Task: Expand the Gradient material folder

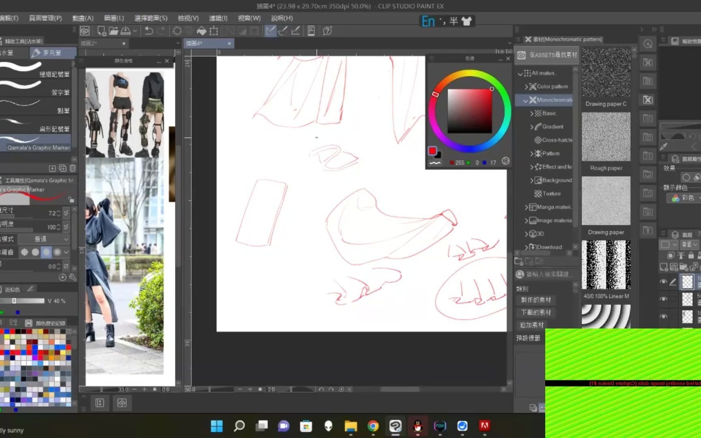Action: 532,127
